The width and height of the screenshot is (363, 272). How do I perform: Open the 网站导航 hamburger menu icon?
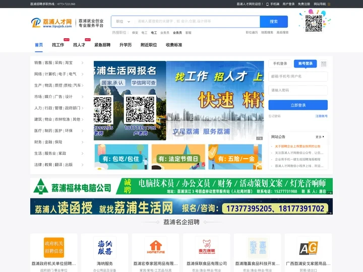pos(329,4)
